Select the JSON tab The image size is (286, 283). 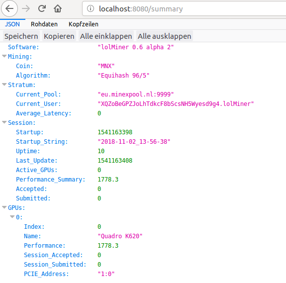pos(12,24)
